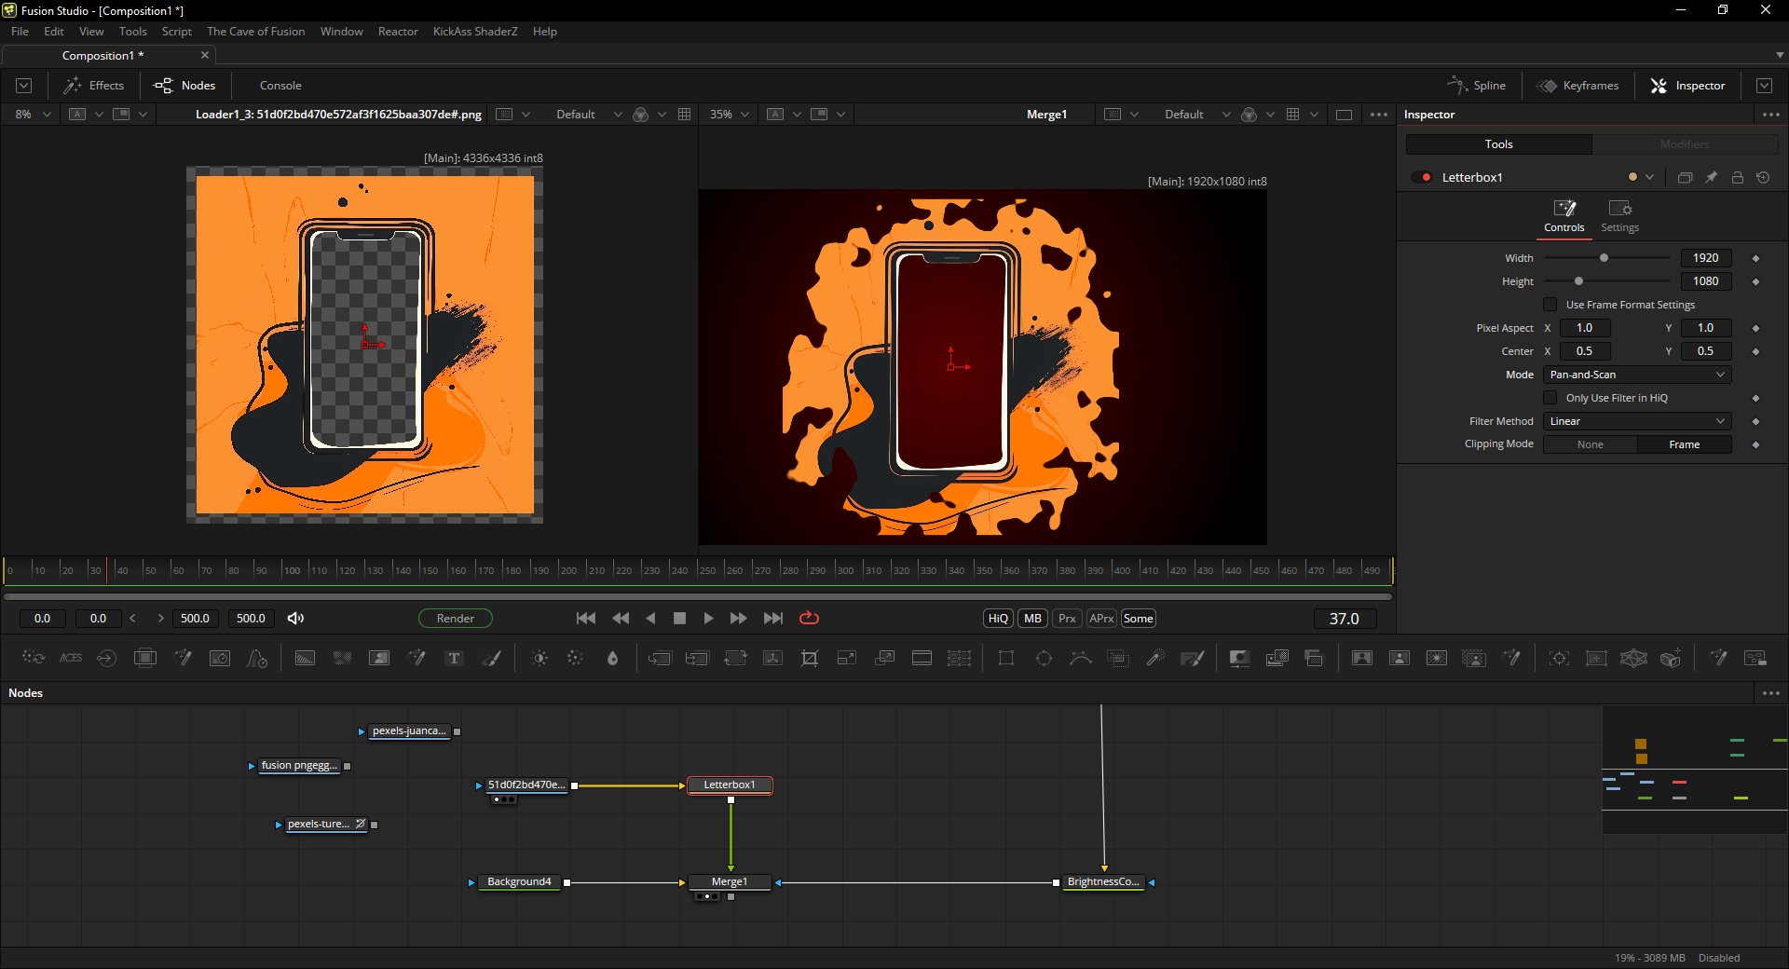Open the Reactor menu
The width and height of the screenshot is (1789, 969).
click(x=398, y=31)
